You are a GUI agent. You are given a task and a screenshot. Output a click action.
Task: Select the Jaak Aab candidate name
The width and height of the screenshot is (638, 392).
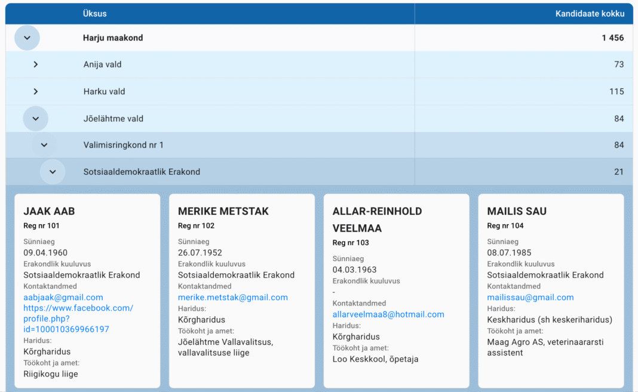[x=49, y=211]
